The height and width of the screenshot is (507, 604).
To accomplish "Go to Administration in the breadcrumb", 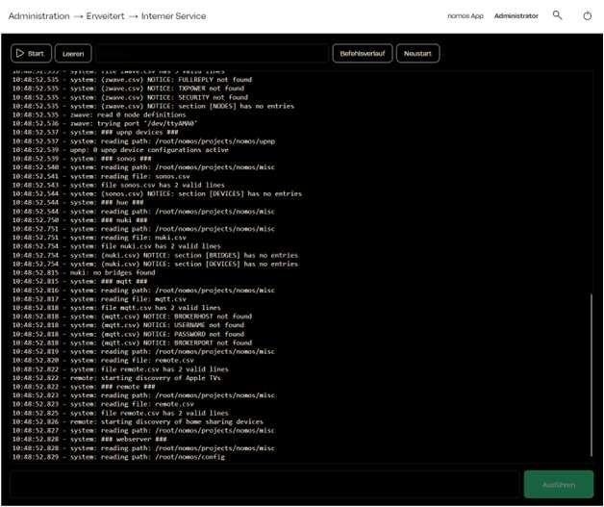I will [38, 15].
